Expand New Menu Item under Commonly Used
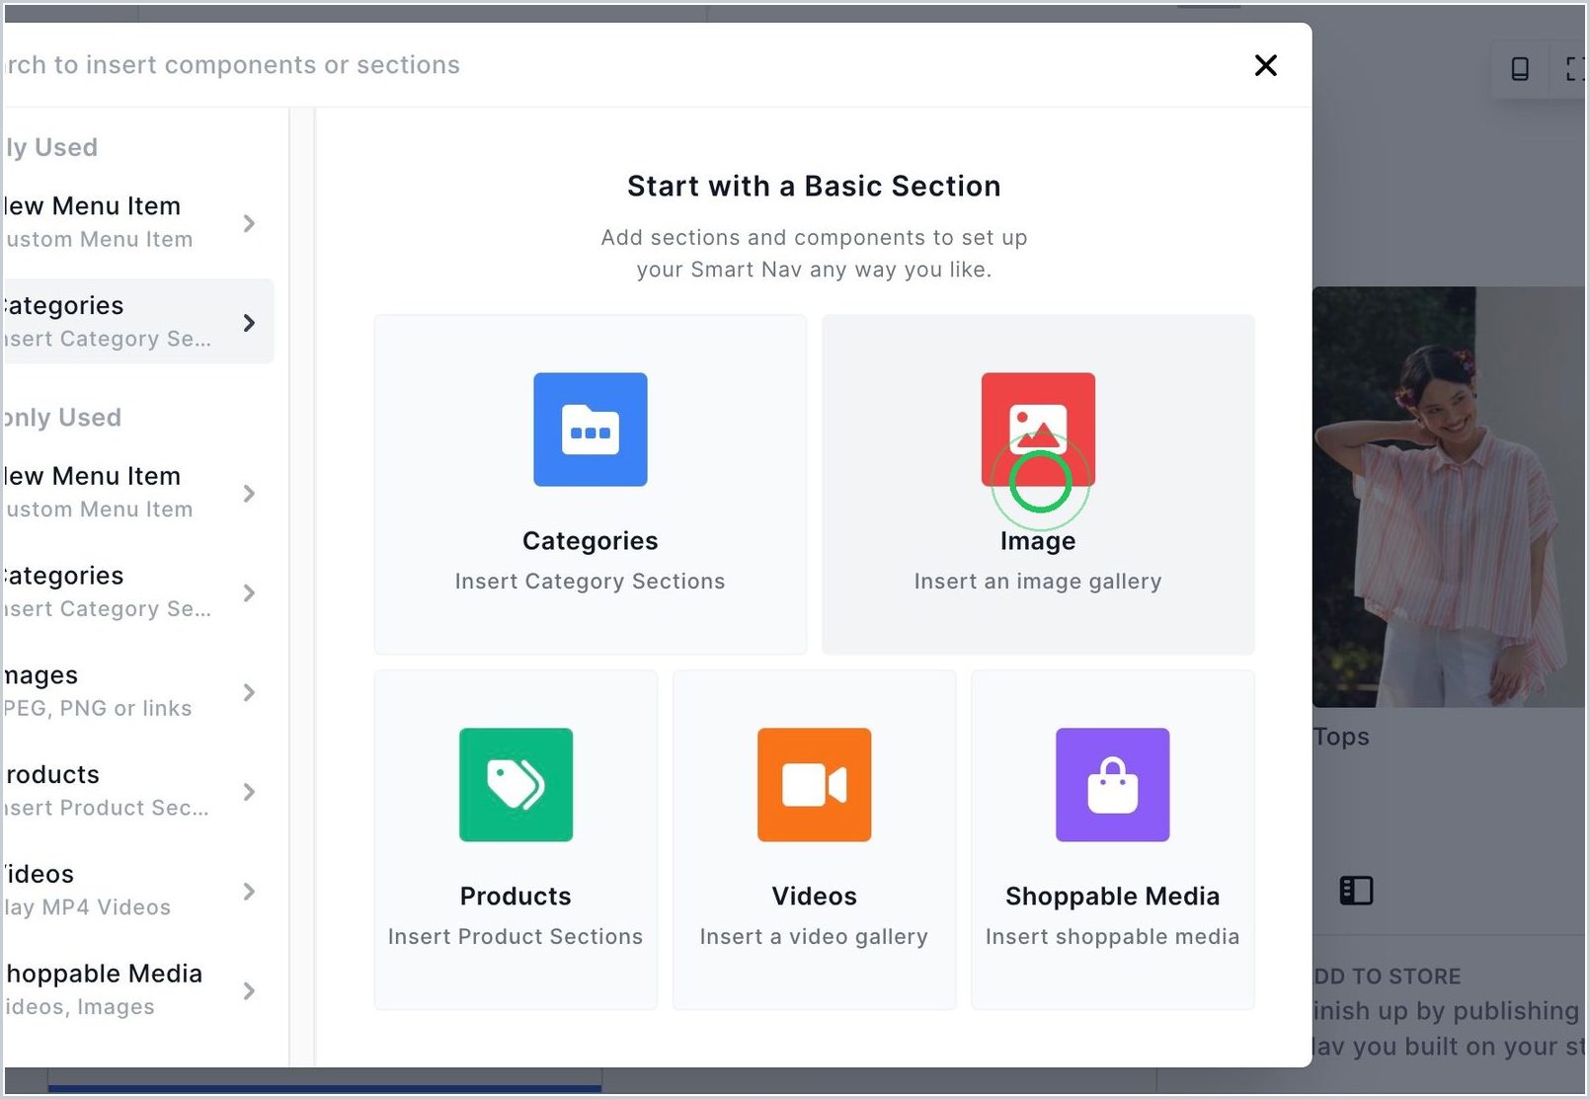1590x1099 pixels. (249, 494)
